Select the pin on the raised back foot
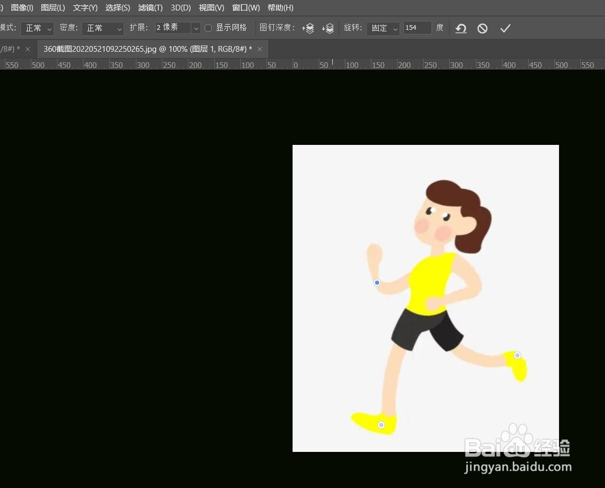Screen dimensions: 605x488 click(517, 356)
